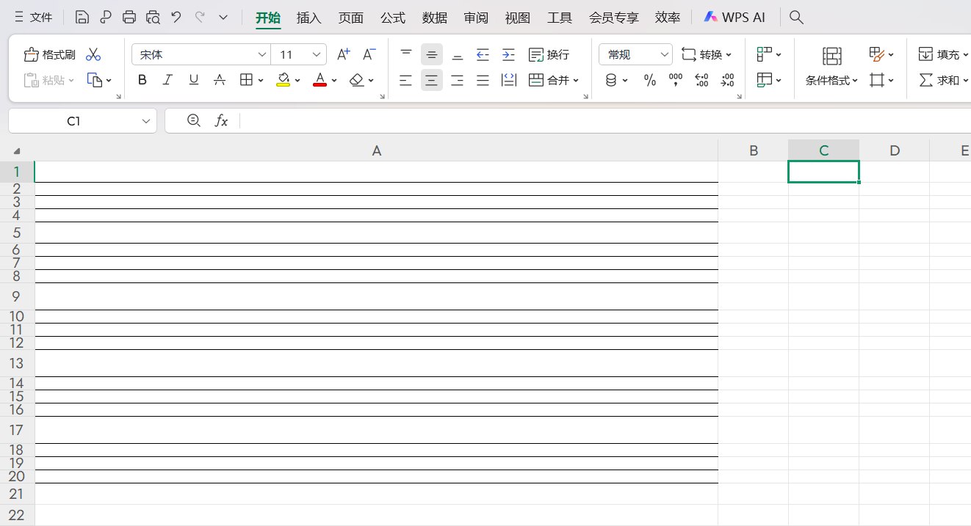This screenshot has width=971, height=526.
Task: Switch to the 插入 ribbon tab
Action: pos(308,18)
